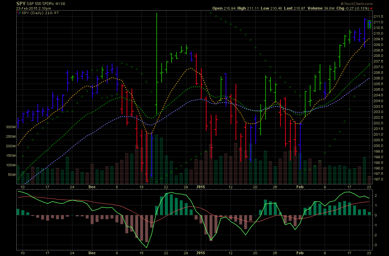389x256 pixels.
Task: Click the 'Chg -0.27 (-0.13%)' value
Action: click(x=353, y=8)
